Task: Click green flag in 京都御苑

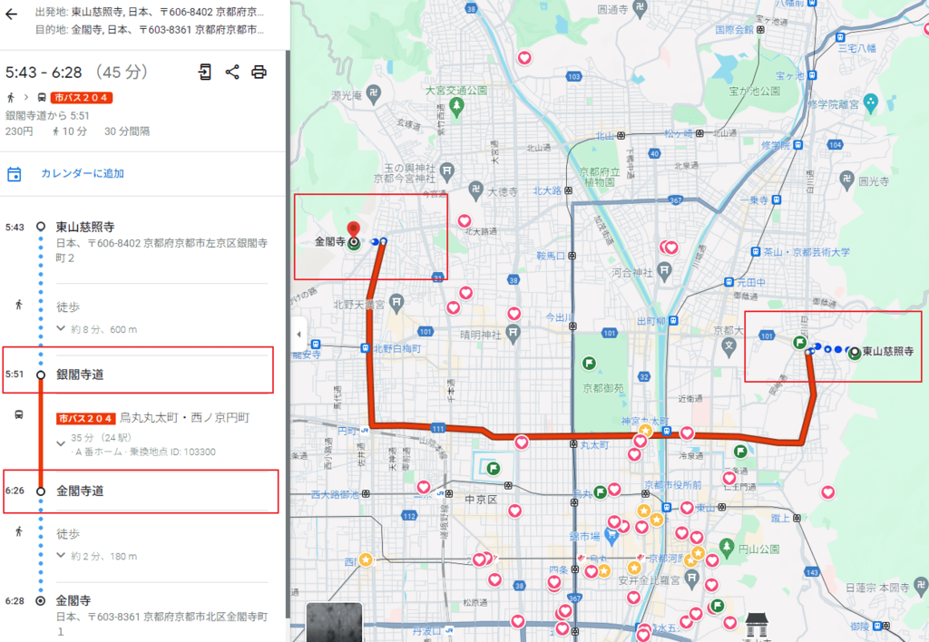Action: (589, 363)
